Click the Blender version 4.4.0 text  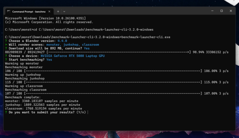[62, 41]
